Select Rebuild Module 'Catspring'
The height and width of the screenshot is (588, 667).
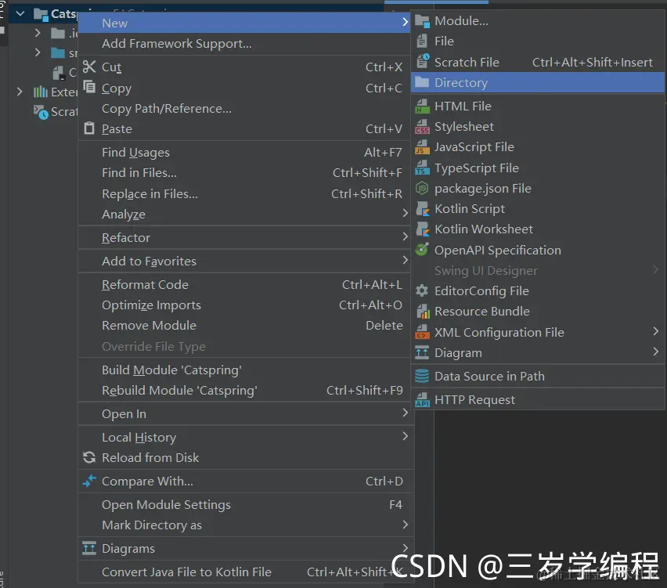244,391
